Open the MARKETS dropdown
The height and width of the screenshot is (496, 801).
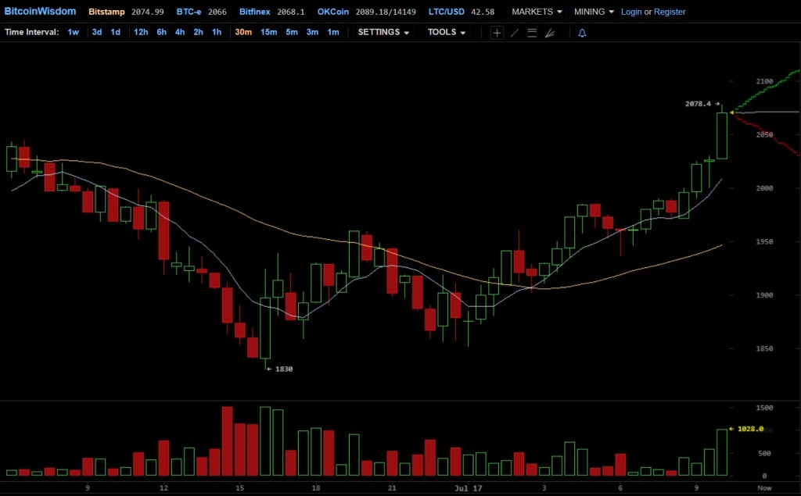tap(537, 12)
